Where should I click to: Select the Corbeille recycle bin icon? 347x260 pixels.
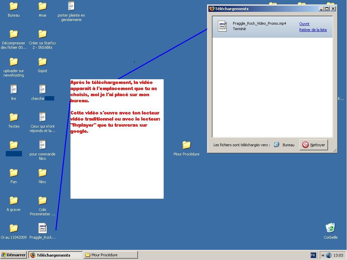pyautogui.click(x=330, y=228)
